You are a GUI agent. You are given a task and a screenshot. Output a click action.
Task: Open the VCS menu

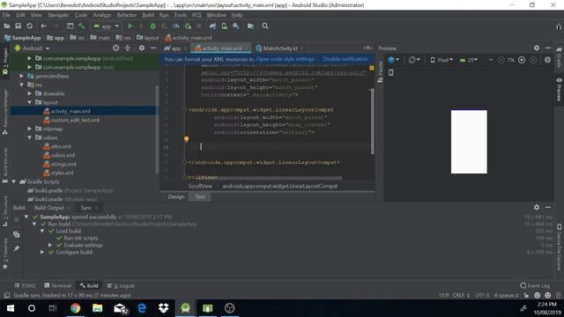[x=197, y=15]
